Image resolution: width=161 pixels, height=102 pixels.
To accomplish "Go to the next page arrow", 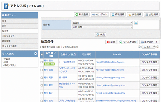I will coord(158,47).
